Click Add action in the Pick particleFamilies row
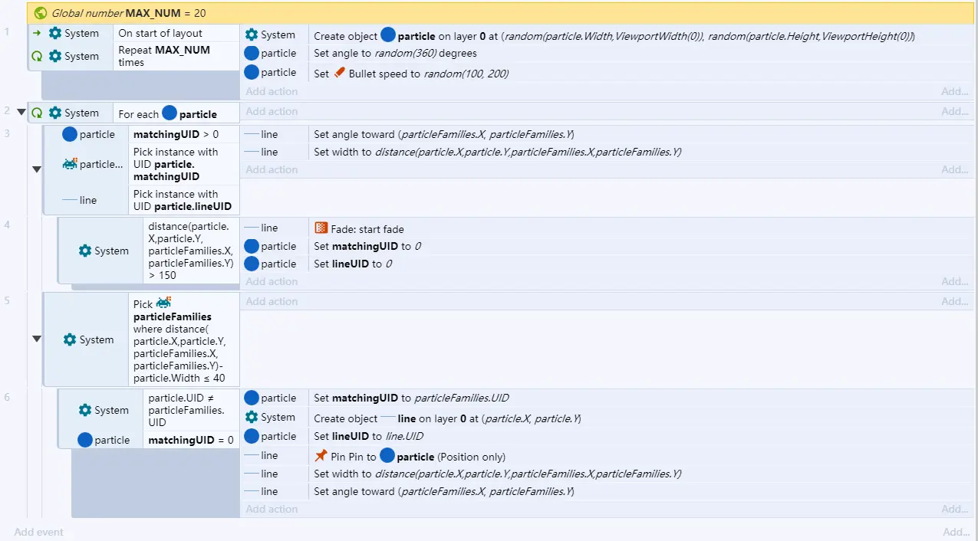This screenshot has width=978, height=541. click(272, 301)
